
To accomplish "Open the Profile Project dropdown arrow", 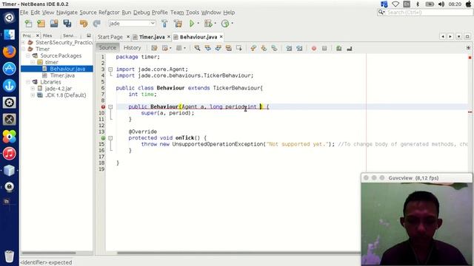I will click(x=232, y=23).
